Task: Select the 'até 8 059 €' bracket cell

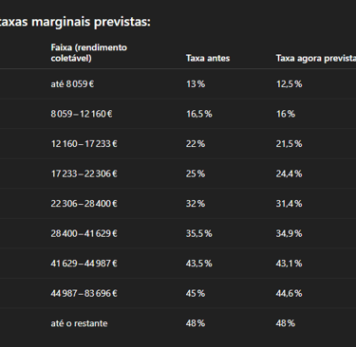Action: click(x=72, y=84)
